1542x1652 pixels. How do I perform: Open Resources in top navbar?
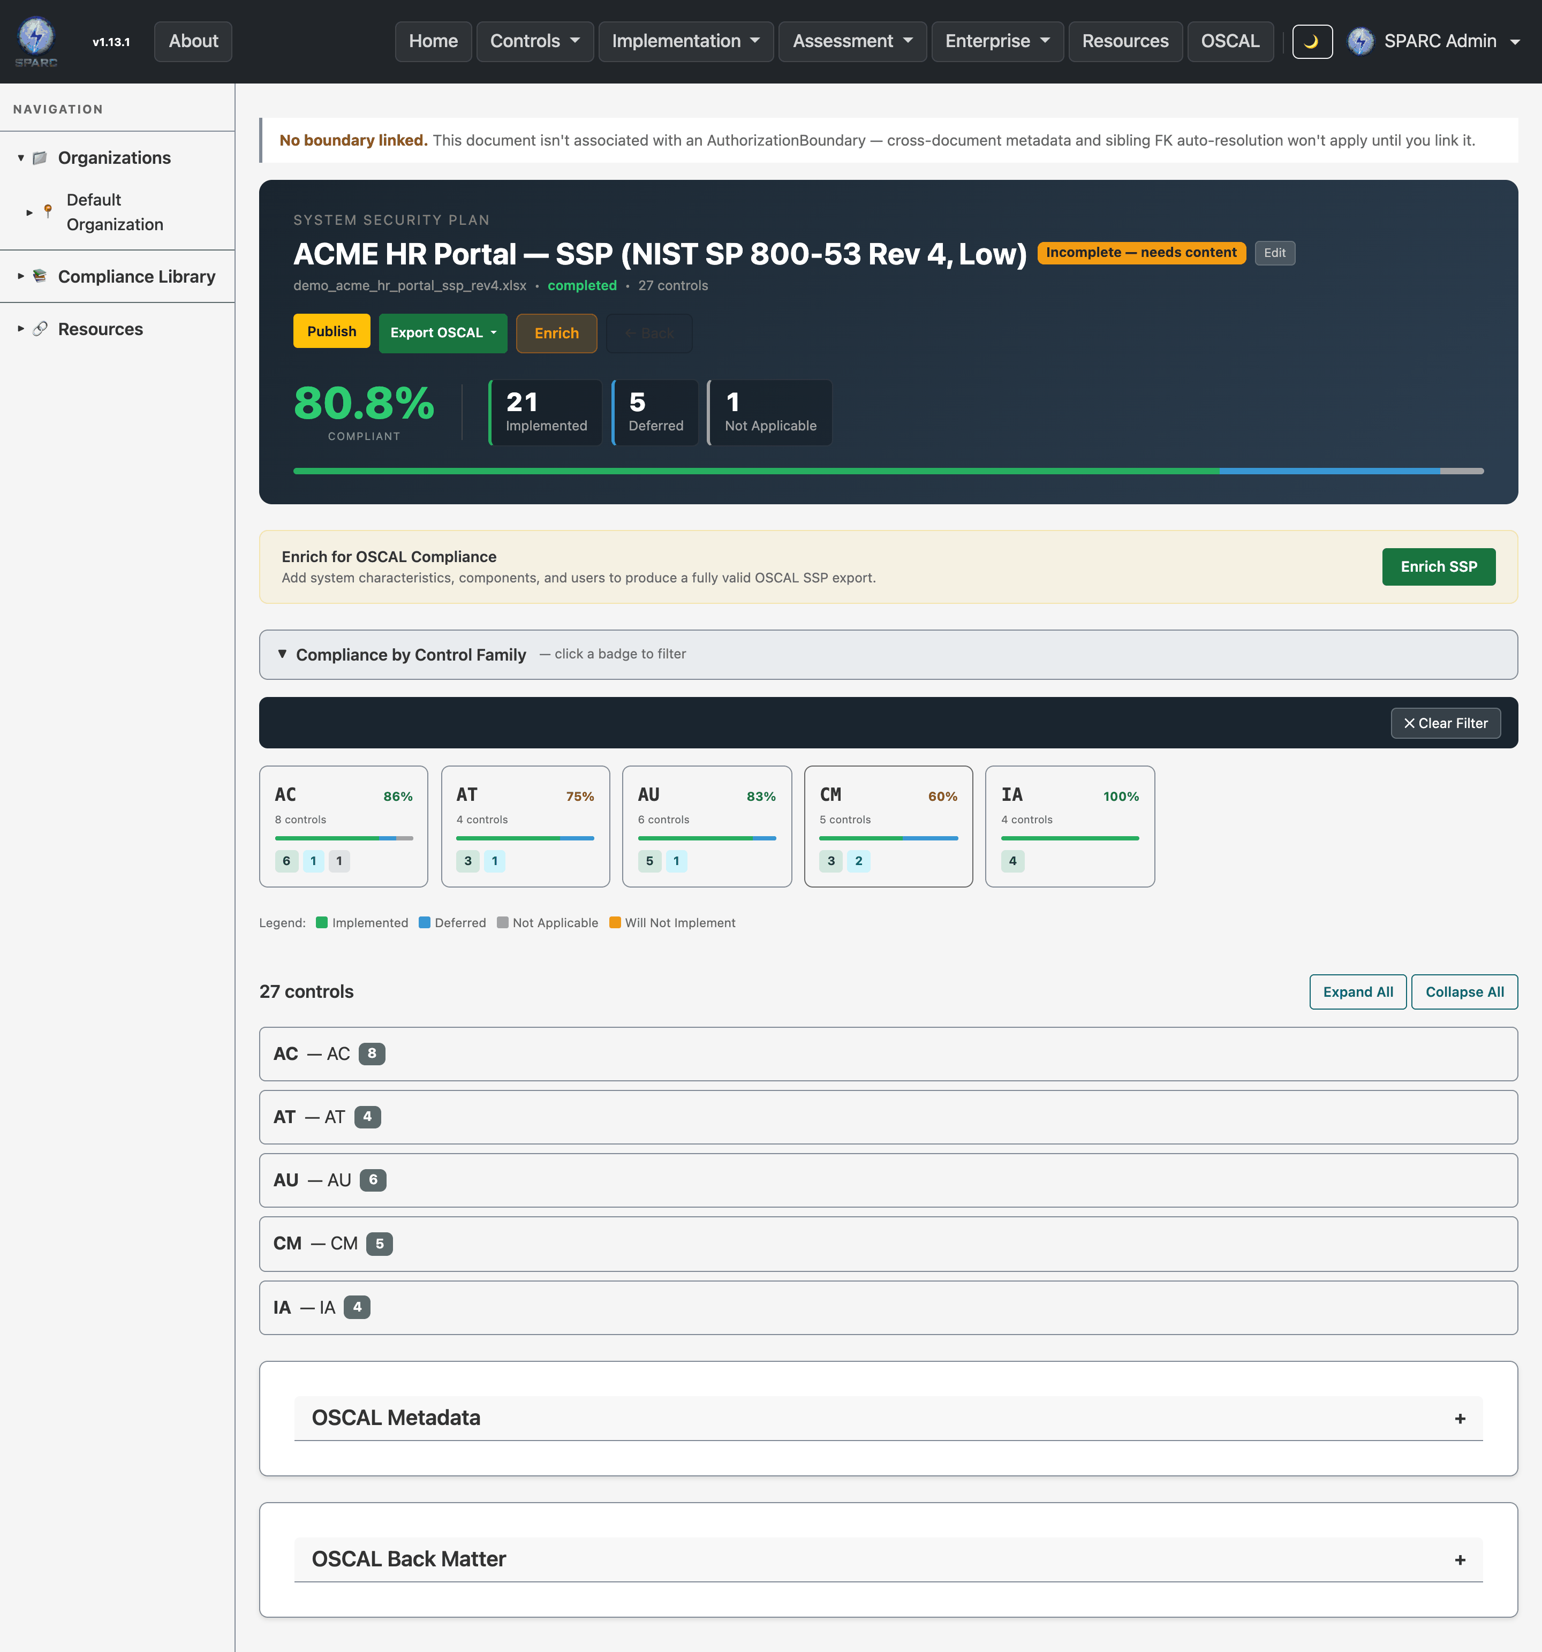(1125, 42)
